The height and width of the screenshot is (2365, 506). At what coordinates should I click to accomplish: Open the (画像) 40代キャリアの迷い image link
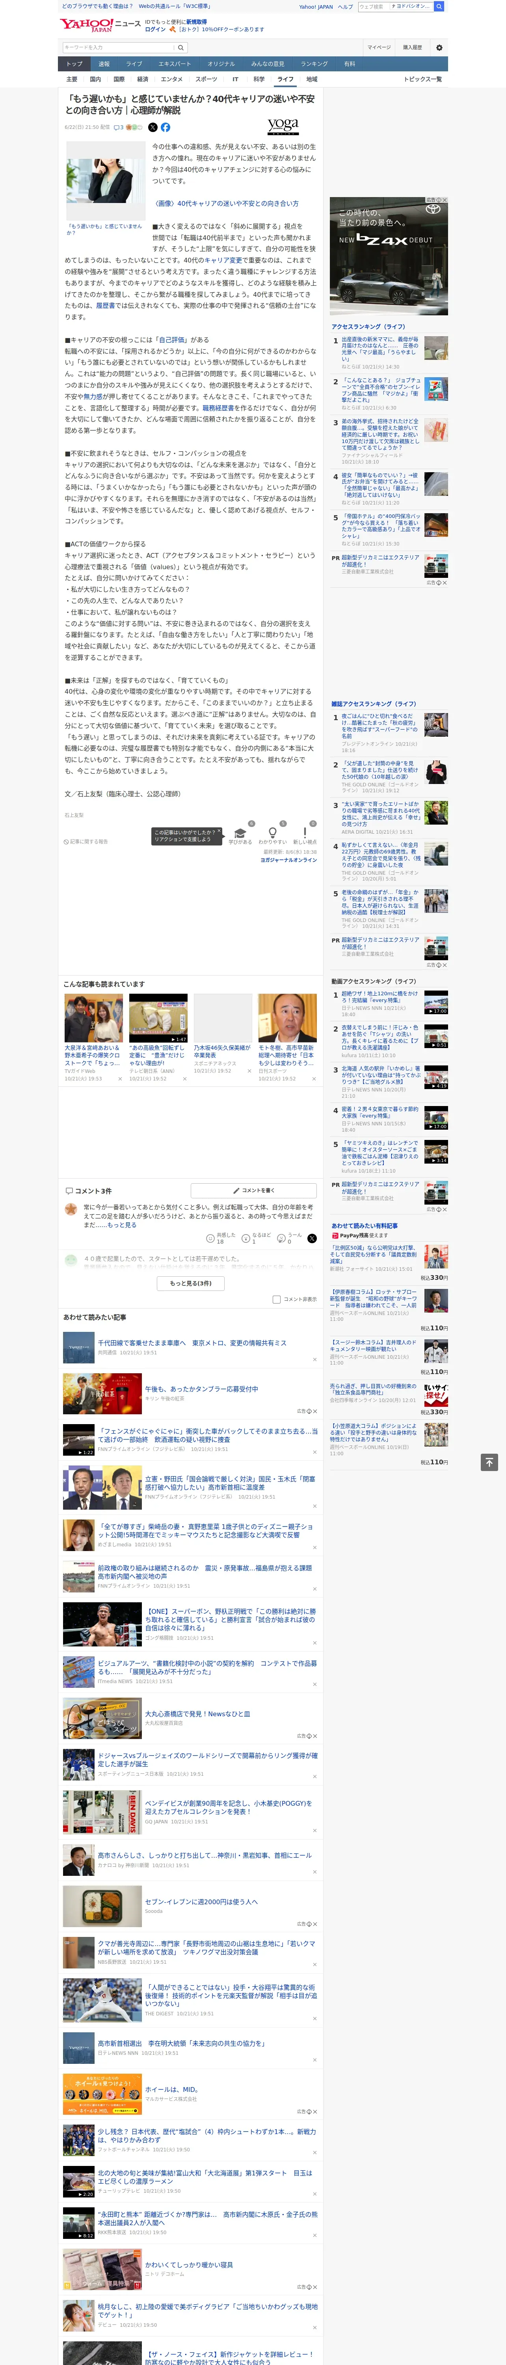point(225,204)
